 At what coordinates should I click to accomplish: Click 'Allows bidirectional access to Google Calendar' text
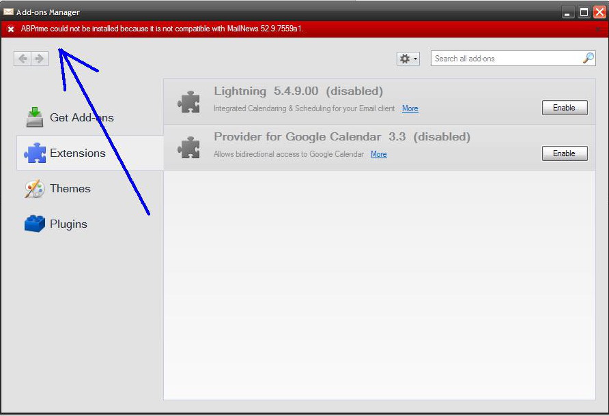tap(289, 154)
